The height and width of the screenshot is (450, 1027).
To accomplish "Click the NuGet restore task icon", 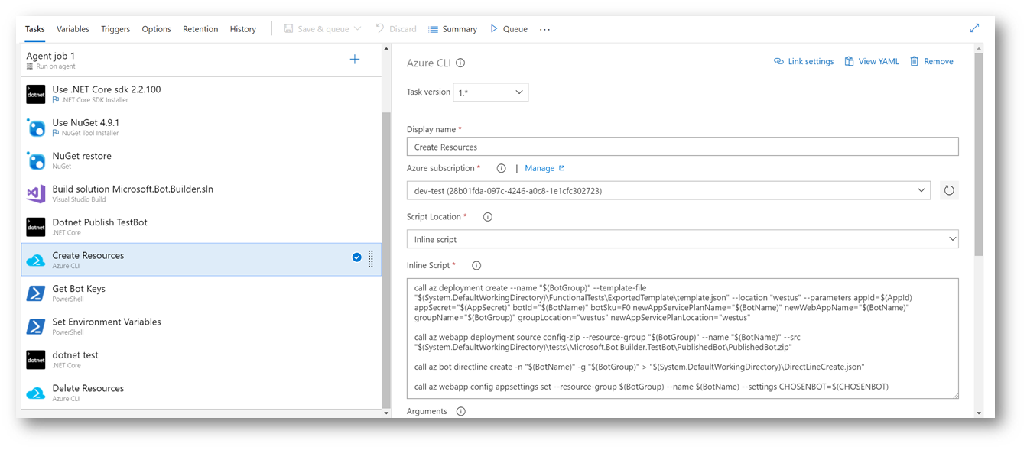I will coord(36,160).
